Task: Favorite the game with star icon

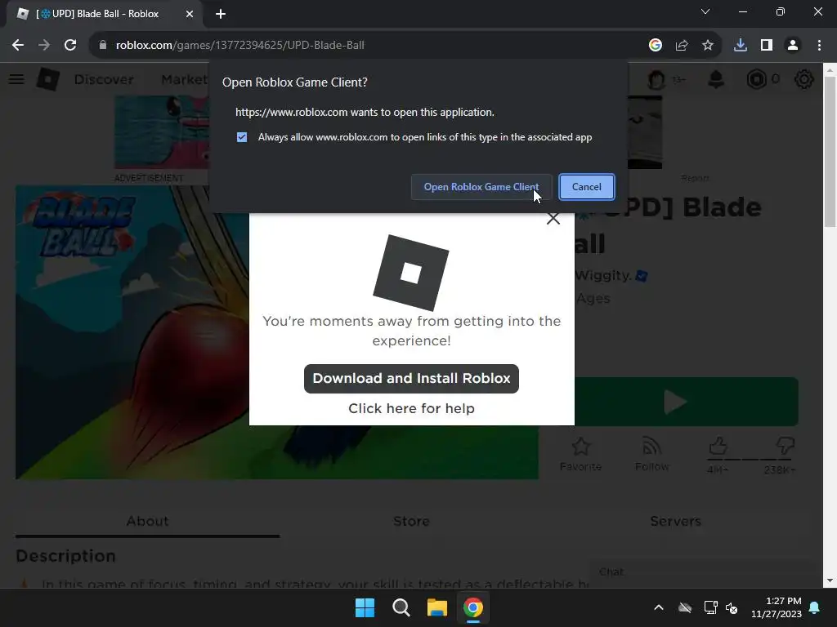Action: pyautogui.click(x=581, y=447)
